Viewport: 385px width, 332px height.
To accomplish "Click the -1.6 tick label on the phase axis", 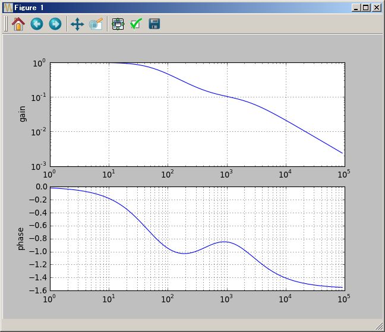I will (x=38, y=290).
